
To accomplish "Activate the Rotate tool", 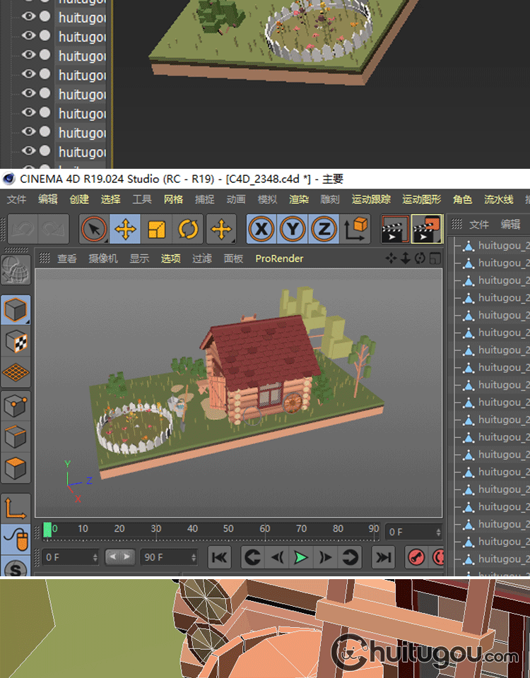I will tap(188, 230).
